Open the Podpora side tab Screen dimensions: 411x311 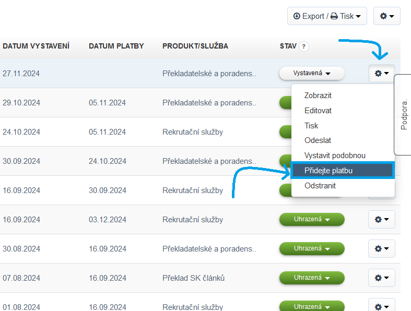[x=403, y=114]
